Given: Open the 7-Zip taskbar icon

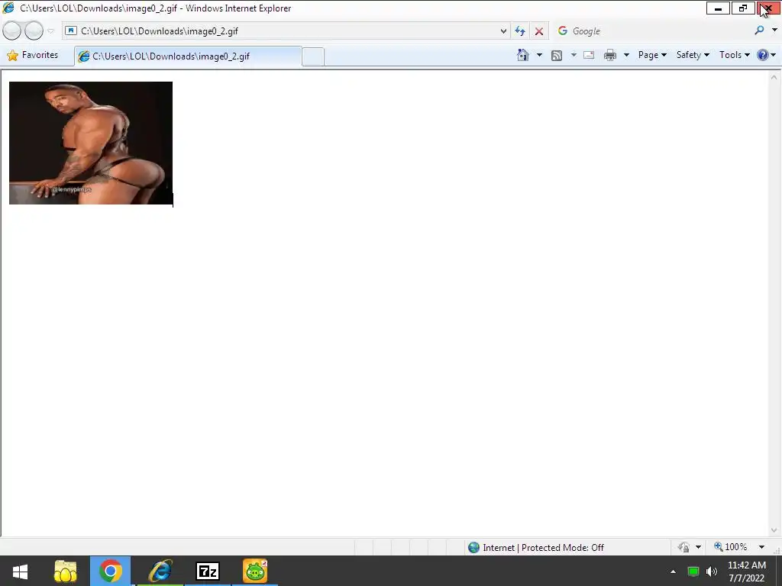Looking at the screenshot, I should (208, 571).
